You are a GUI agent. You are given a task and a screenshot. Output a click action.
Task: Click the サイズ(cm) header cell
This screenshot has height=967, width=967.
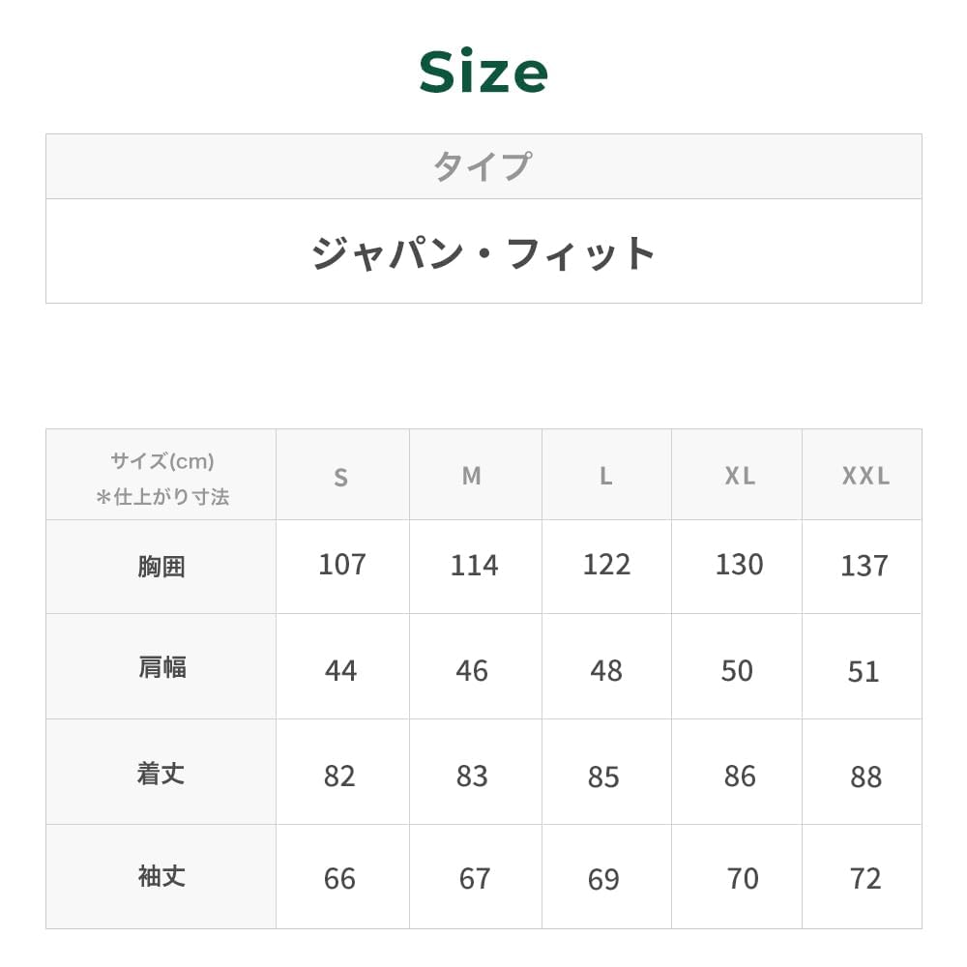click(161, 479)
